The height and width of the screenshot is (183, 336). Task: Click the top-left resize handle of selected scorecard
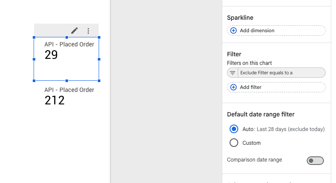34,37
